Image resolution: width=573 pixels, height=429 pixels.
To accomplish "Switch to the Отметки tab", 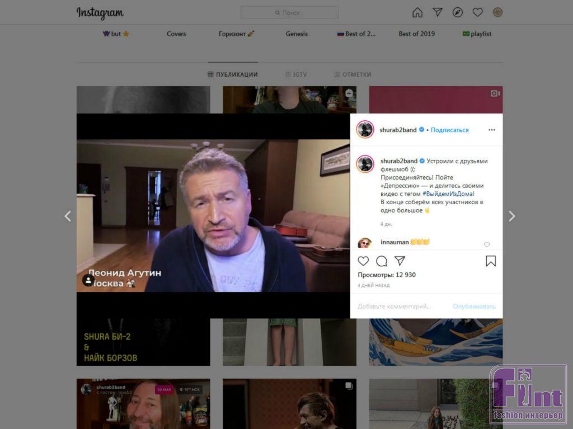I will [353, 74].
